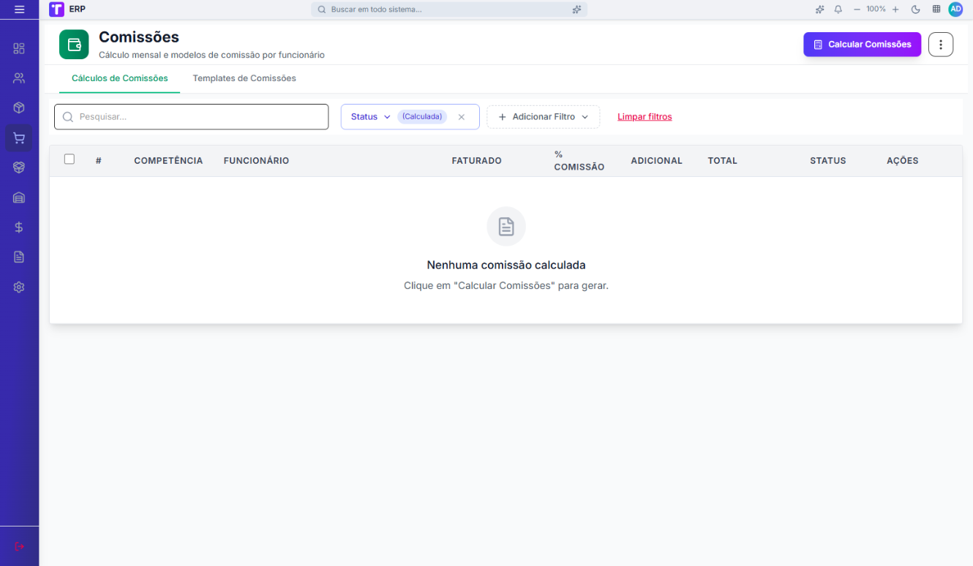Toggle dark mode moon icon
The image size is (973, 566).
pos(915,10)
